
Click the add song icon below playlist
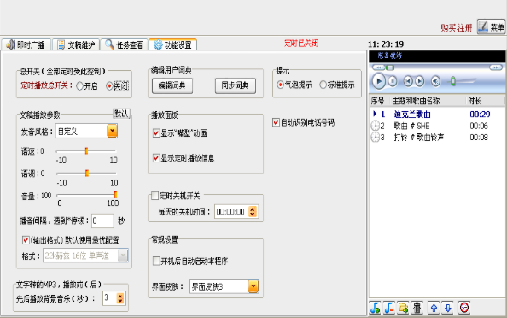(x=375, y=308)
